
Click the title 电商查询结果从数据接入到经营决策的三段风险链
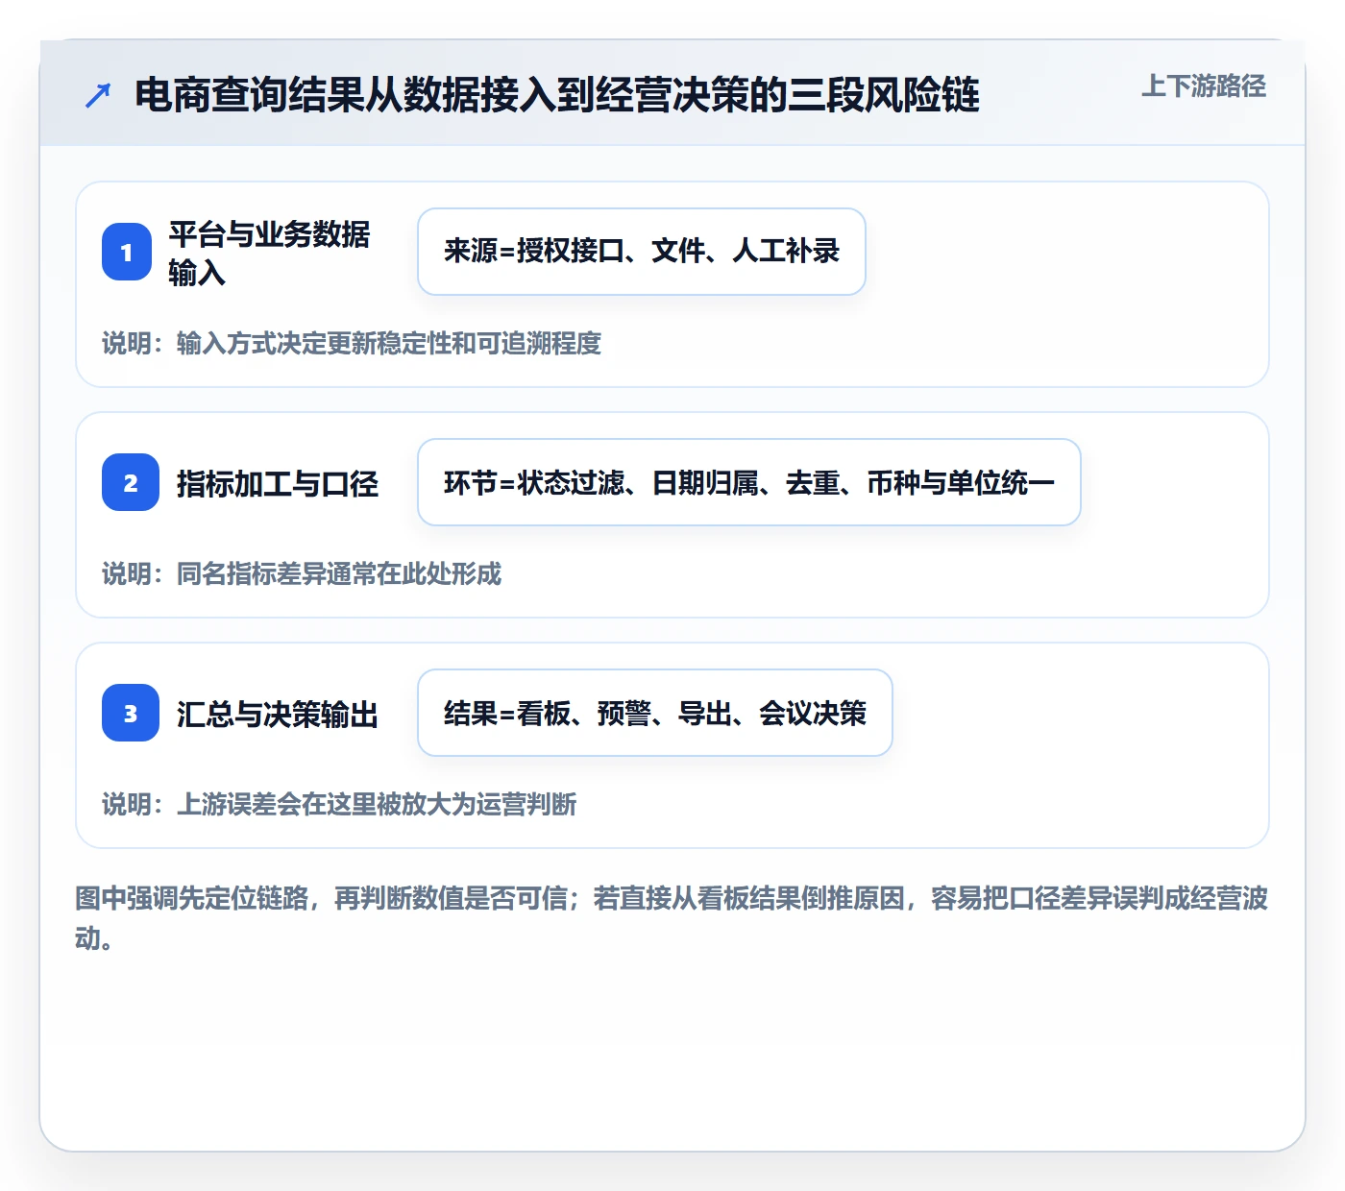pyautogui.click(x=557, y=95)
